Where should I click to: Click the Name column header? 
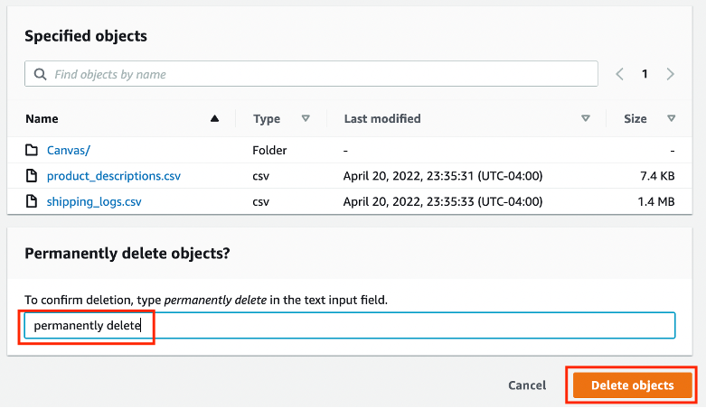pyautogui.click(x=42, y=118)
